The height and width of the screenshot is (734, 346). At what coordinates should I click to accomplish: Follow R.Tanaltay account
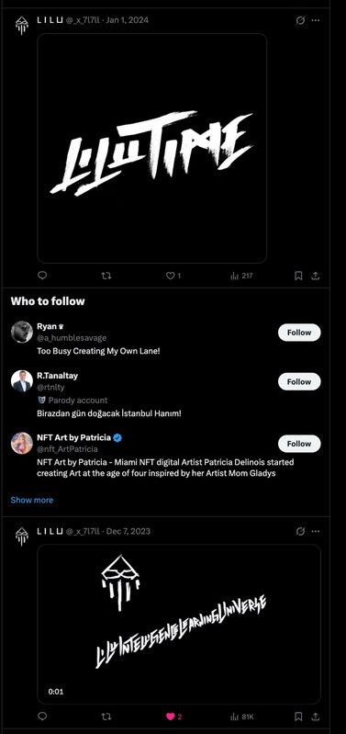click(x=299, y=381)
